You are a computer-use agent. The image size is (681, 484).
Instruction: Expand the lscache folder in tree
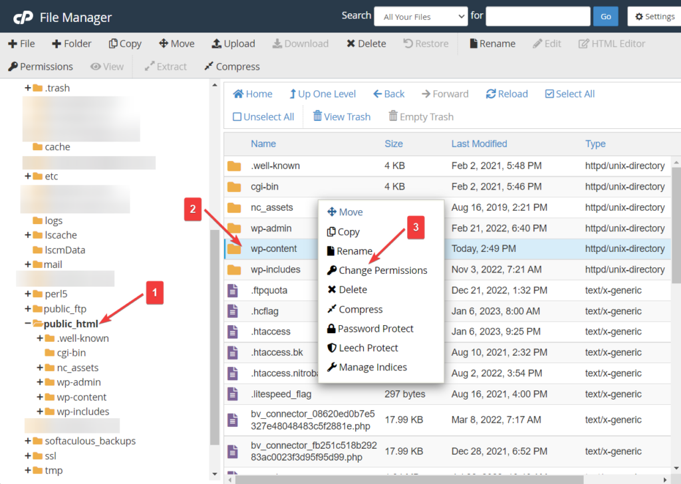[28, 235]
